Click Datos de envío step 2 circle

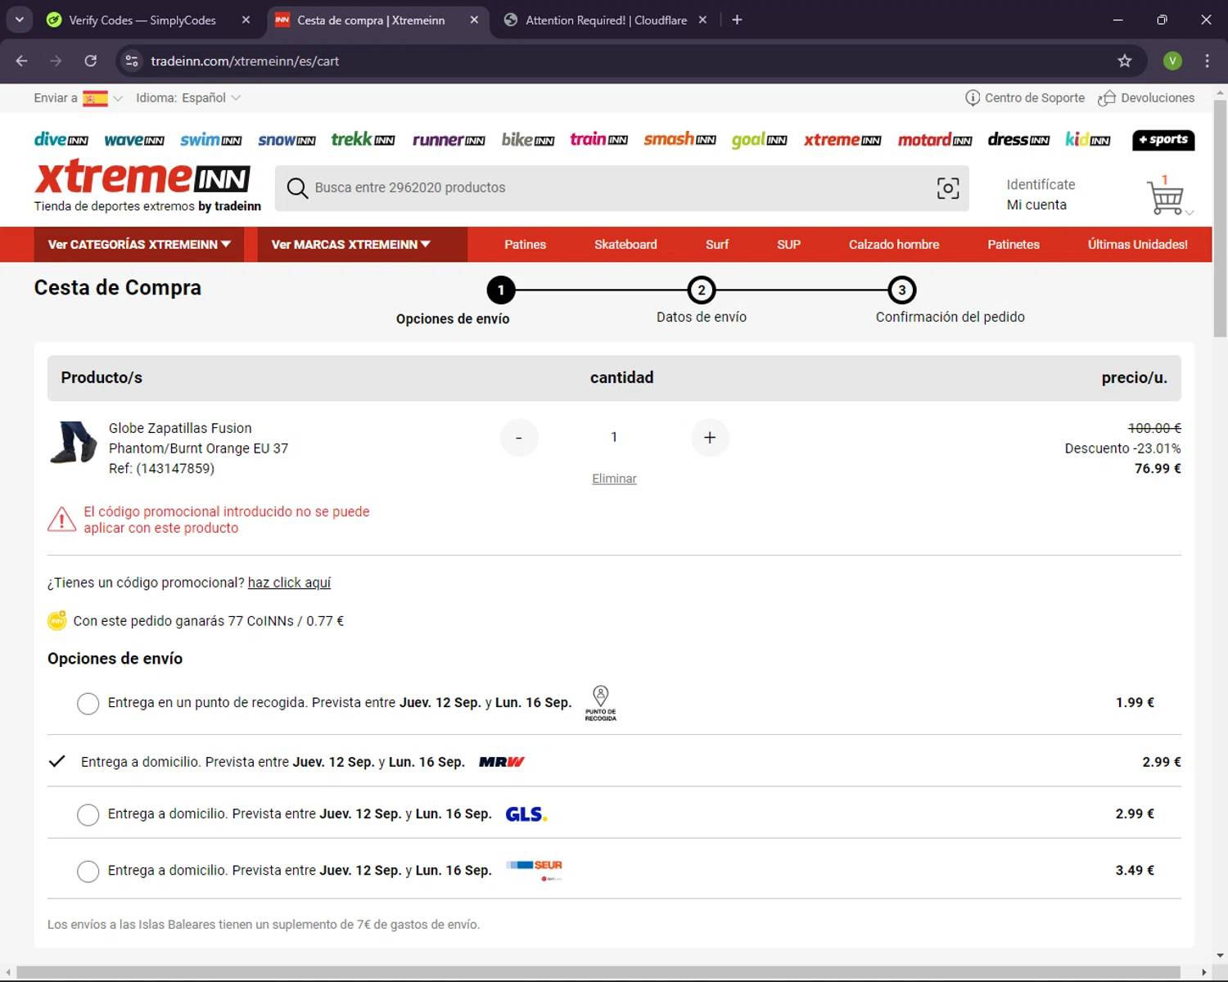click(x=702, y=290)
